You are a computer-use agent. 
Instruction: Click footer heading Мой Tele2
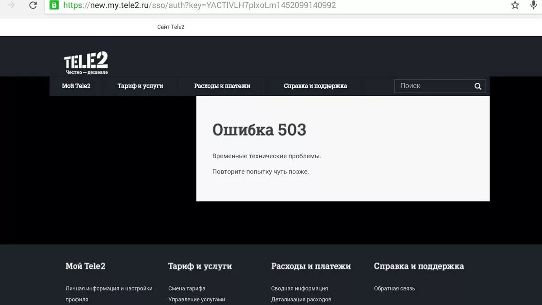(85, 266)
